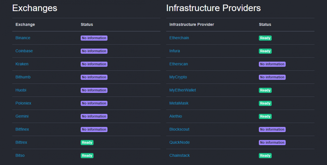The height and width of the screenshot is (165, 327).
Task: Click Bitfinex's No information status badge
Action: pyautogui.click(x=94, y=129)
